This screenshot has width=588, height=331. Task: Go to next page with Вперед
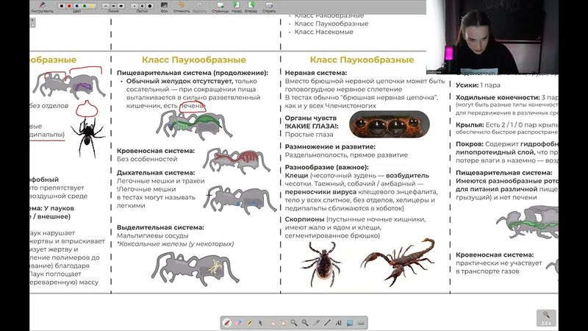(x=251, y=7)
